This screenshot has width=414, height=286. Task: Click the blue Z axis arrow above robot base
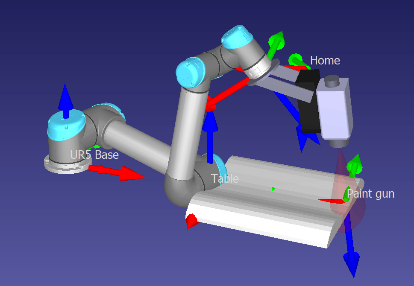(x=66, y=100)
